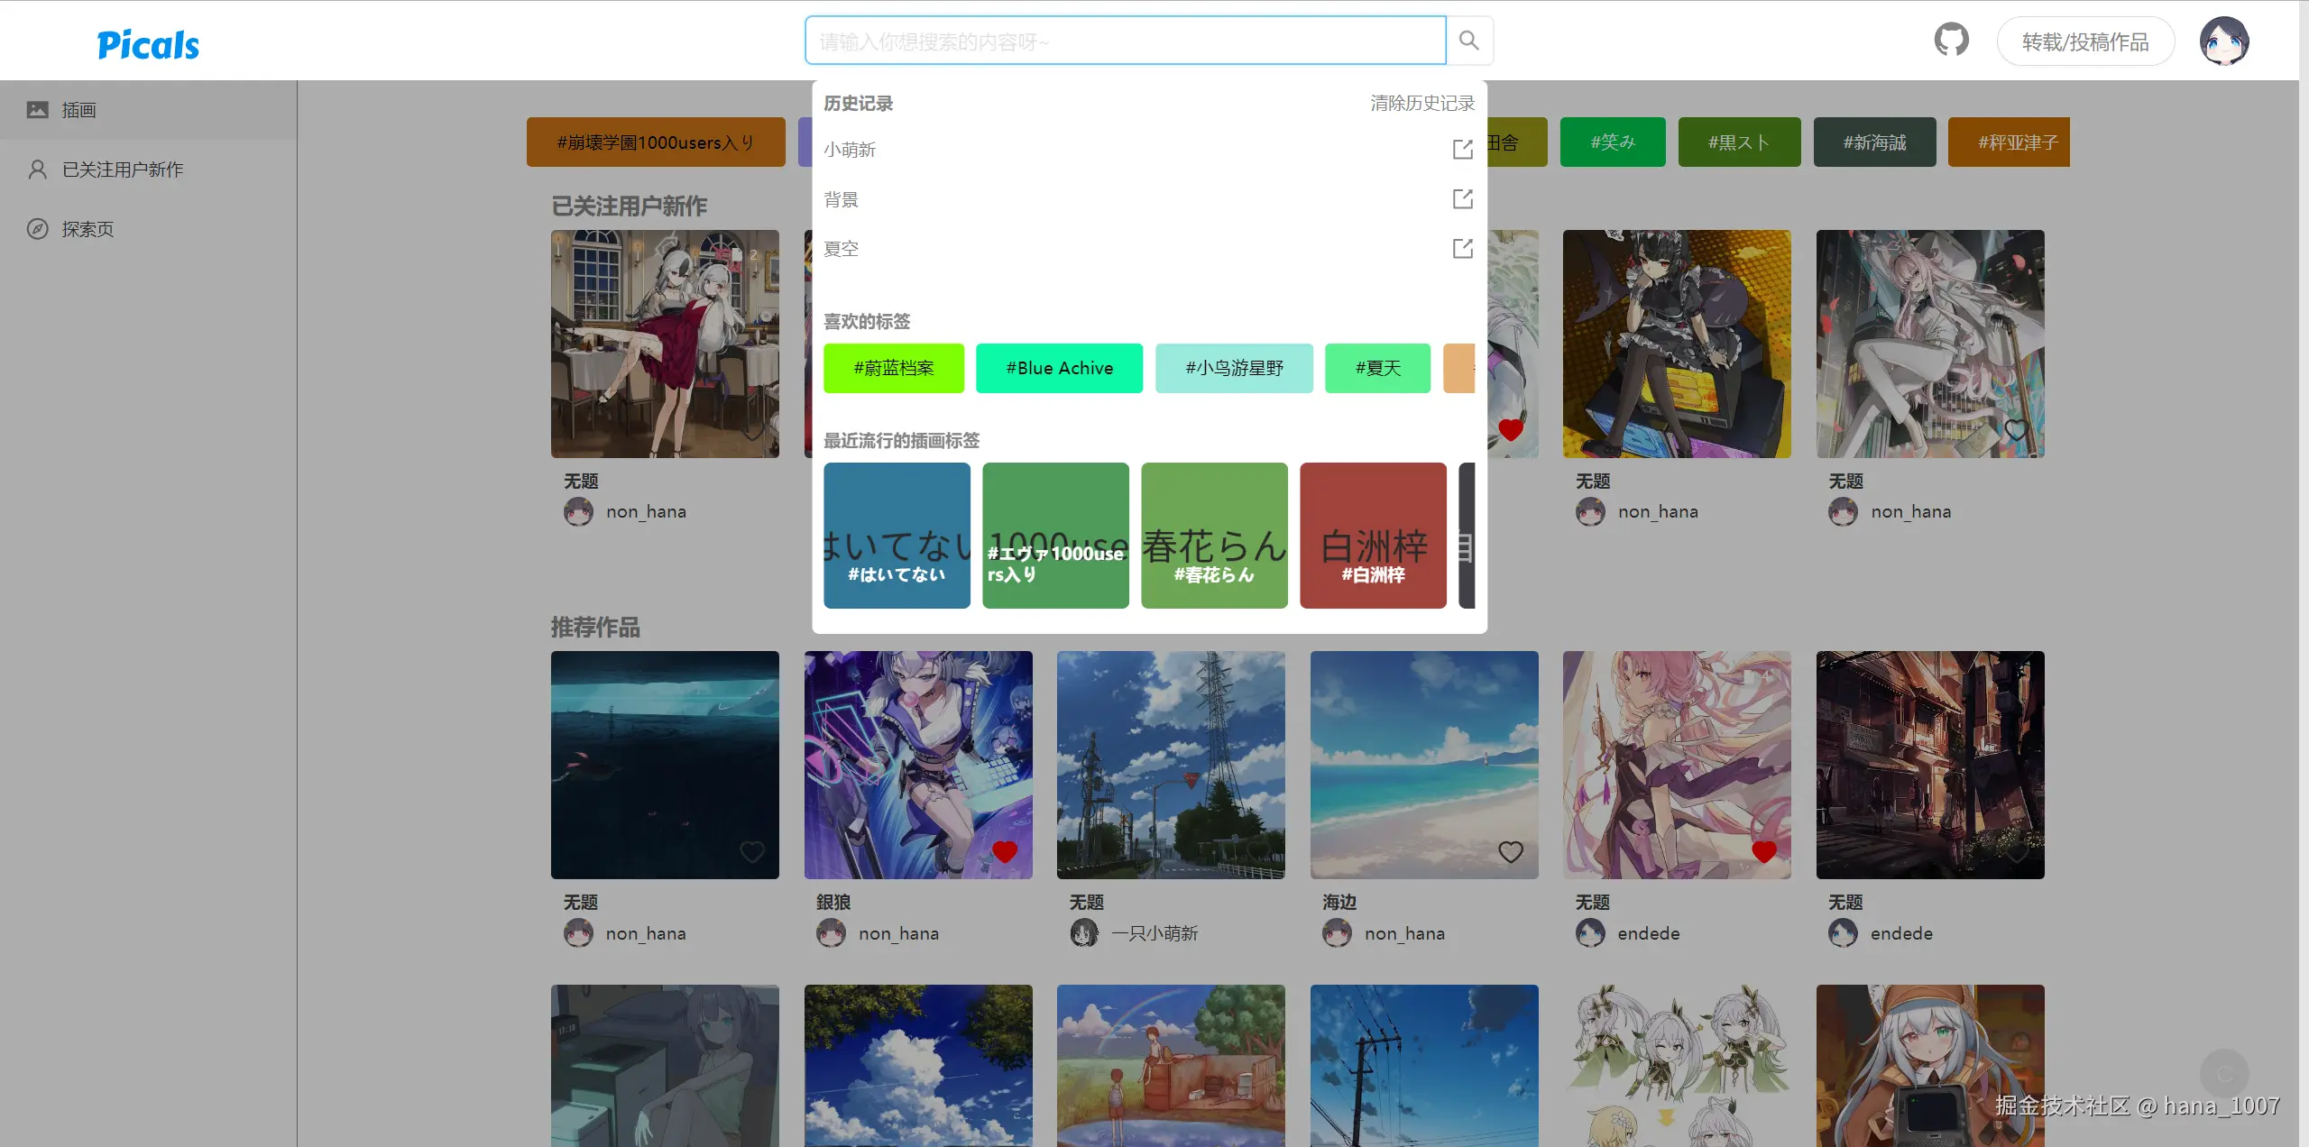Select the #秤亚津子 tag pill
This screenshot has height=1147, width=2309.
click(x=2009, y=142)
